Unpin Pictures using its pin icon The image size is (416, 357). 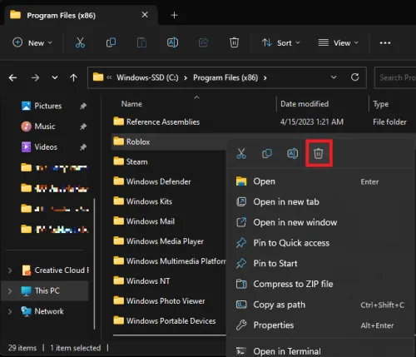(x=83, y=106)
